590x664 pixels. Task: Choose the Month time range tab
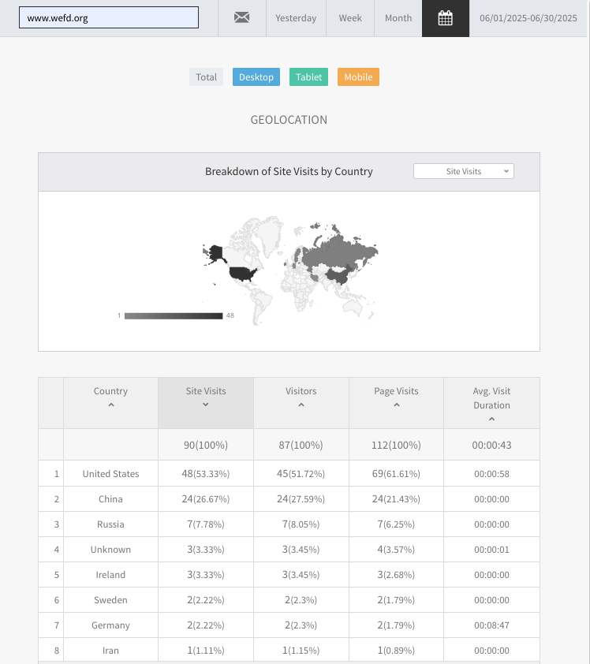[x=398, y=18]
